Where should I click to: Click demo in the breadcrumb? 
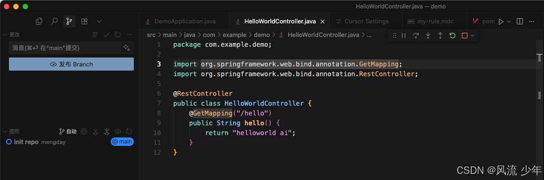coord(261,35)
